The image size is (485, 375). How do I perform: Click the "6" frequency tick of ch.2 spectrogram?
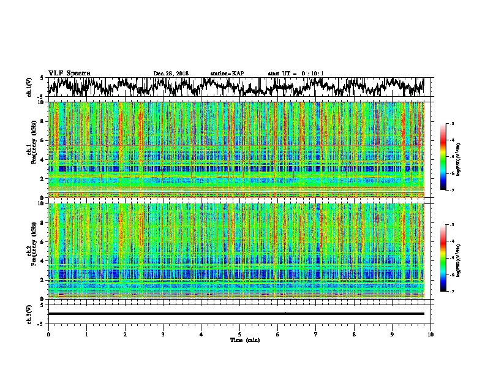(x=43, y=241)
